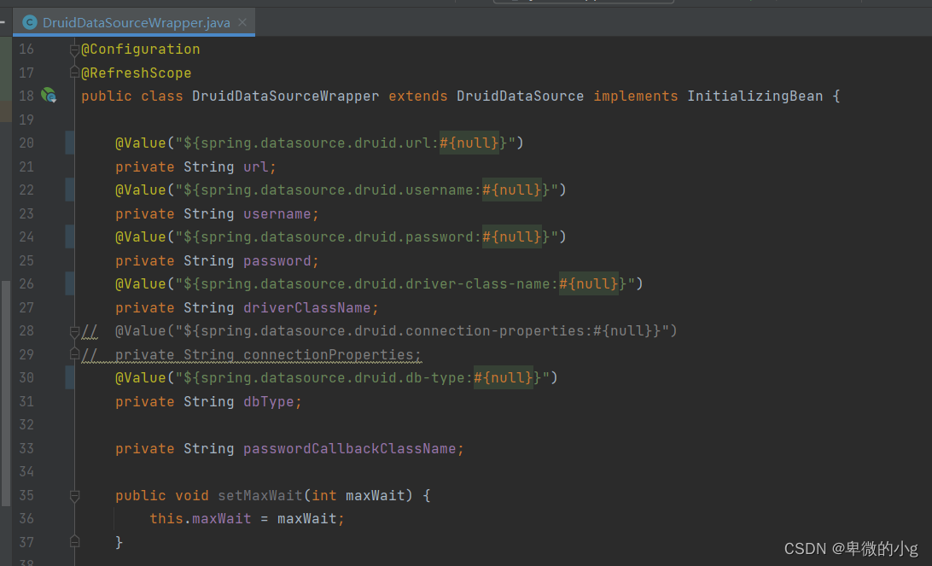
Task: Click line number 36 in the gutter
Action: 26,518
